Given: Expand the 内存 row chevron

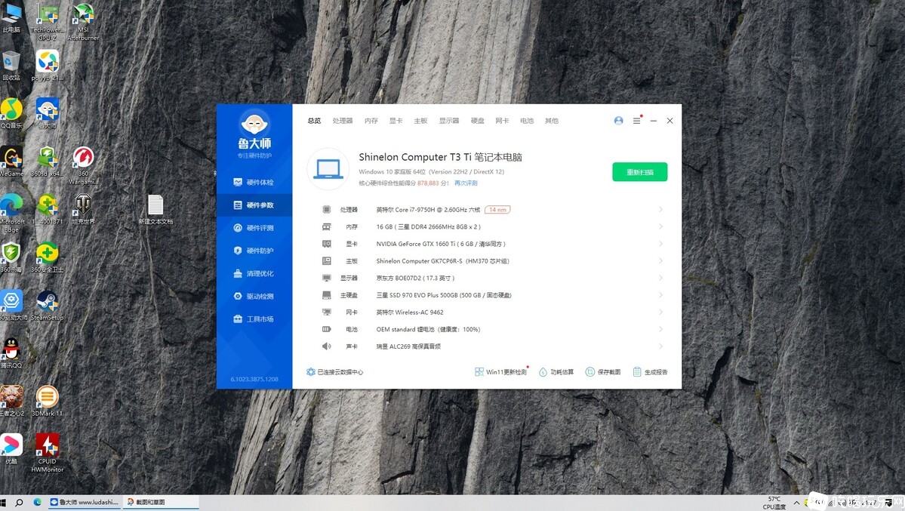Looking at the screenshot, I should [x=660, y=227].
